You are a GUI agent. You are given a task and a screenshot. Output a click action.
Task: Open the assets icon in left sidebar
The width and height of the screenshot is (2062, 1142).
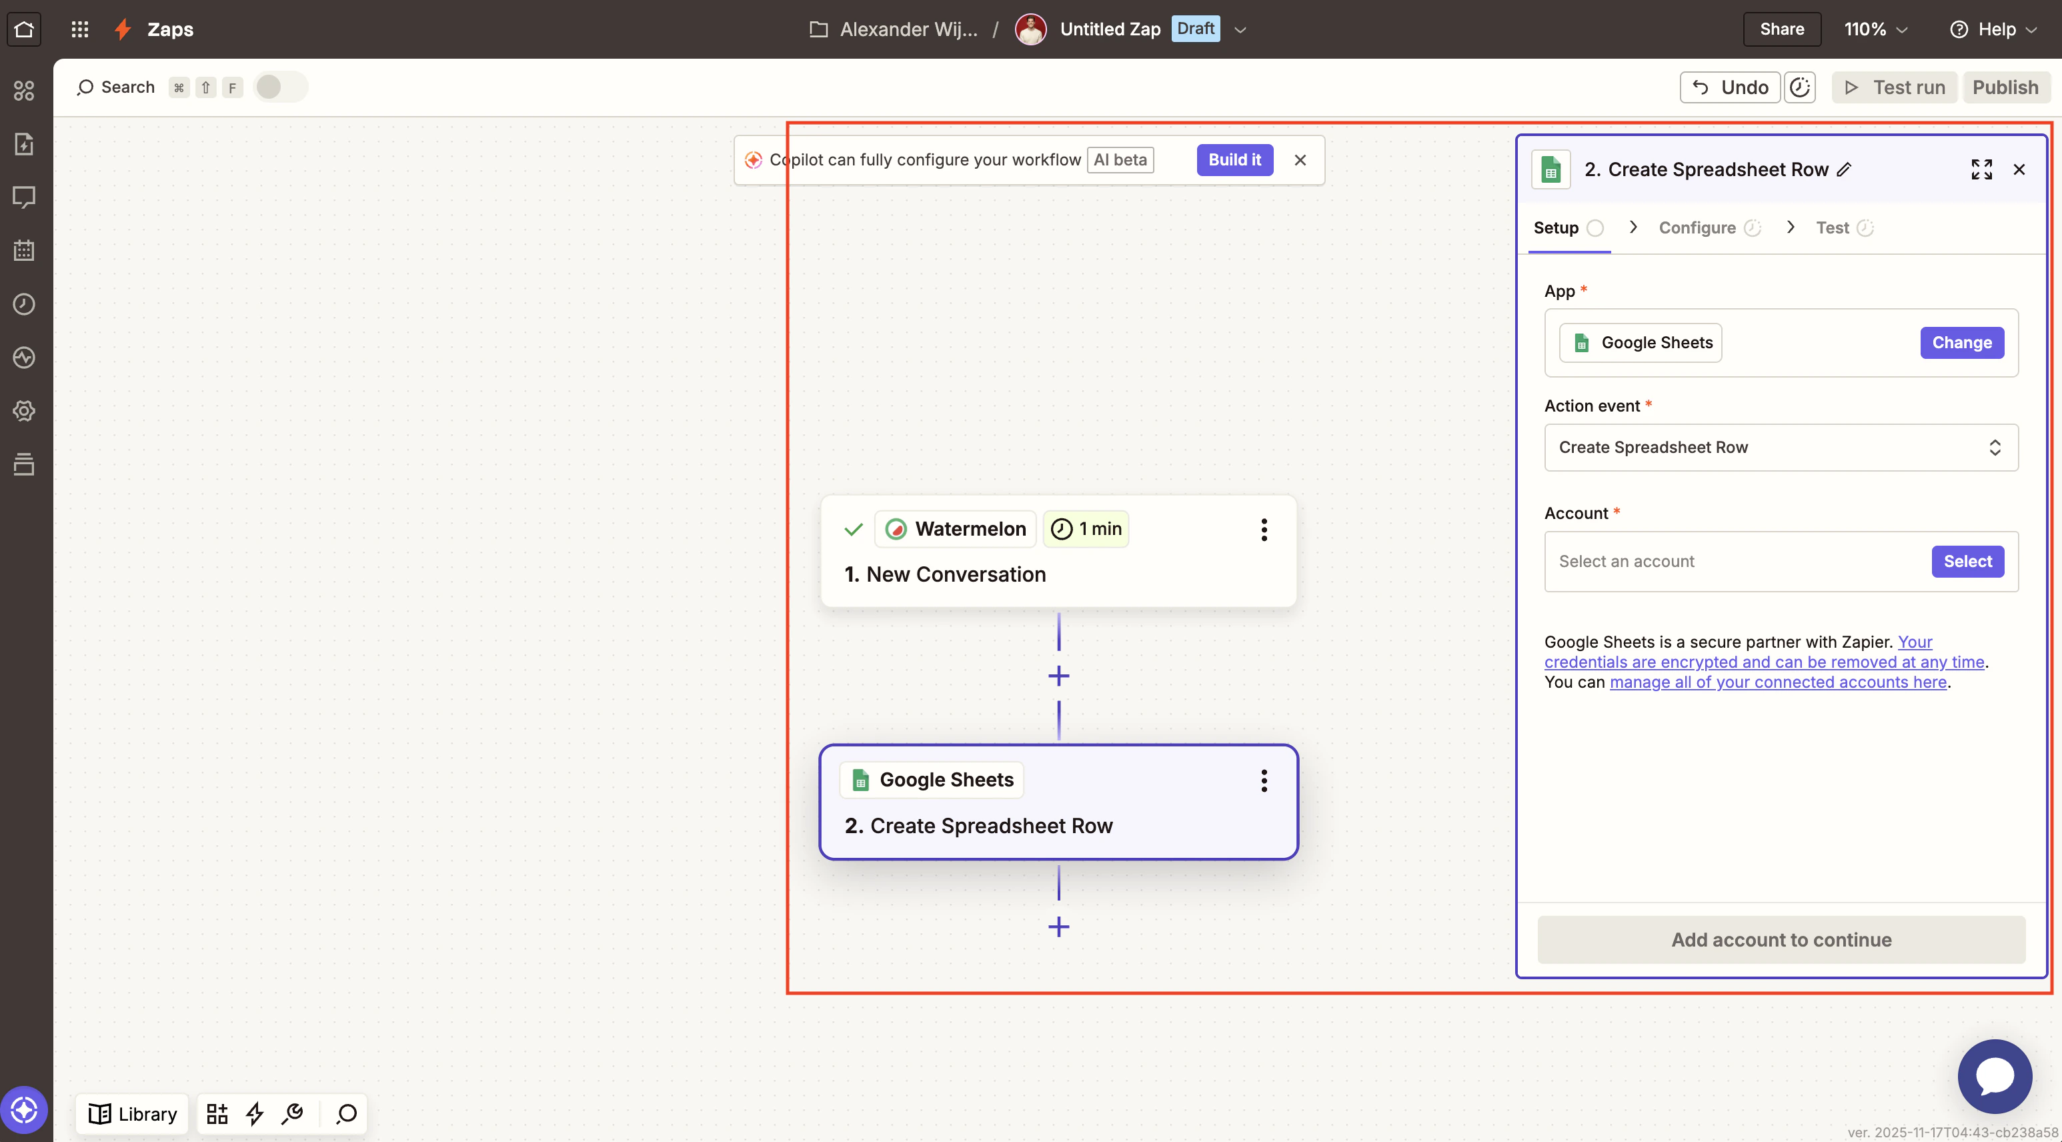pyautogui.click(x=24, y=91)
